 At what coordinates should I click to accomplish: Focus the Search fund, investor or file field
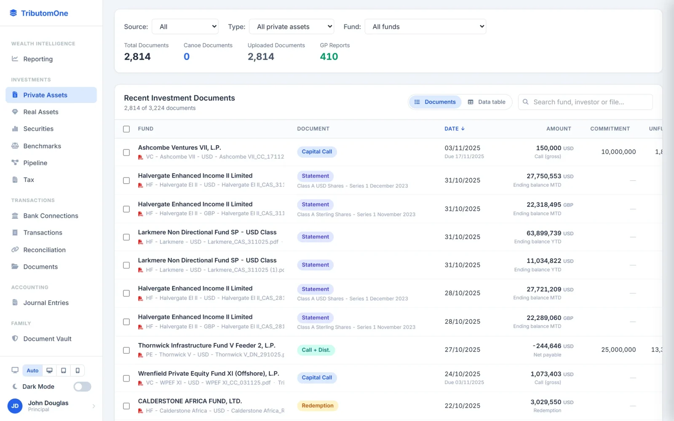coord(586,102)
